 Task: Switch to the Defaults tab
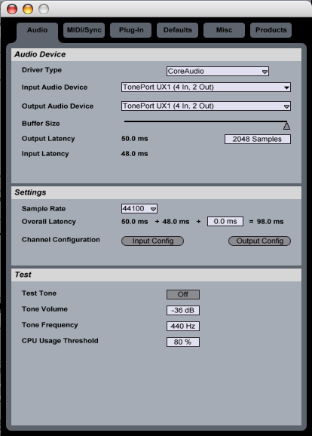tap(178, 30)
